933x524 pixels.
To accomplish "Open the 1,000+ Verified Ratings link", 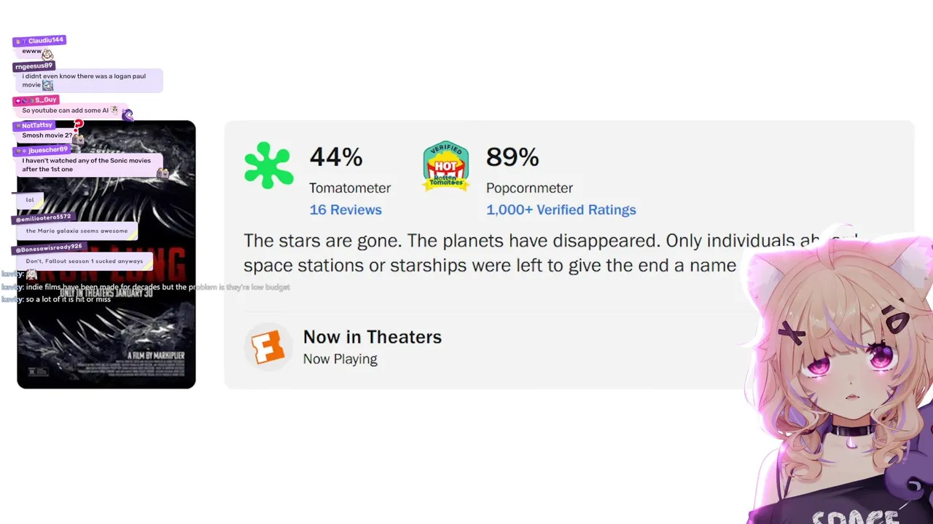I will (x=561, y=210).
